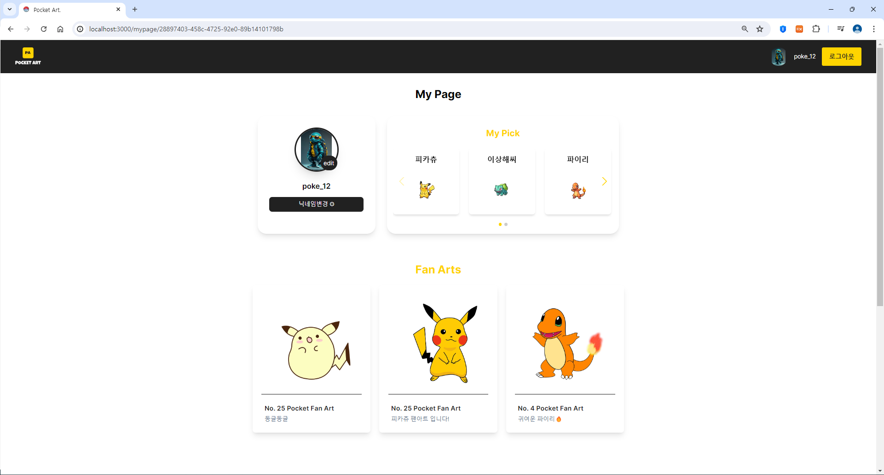Open the tab search dropdown arrow
Image resolution: width=884 pixels, height=475 pixels.
(x=10, y=9)
